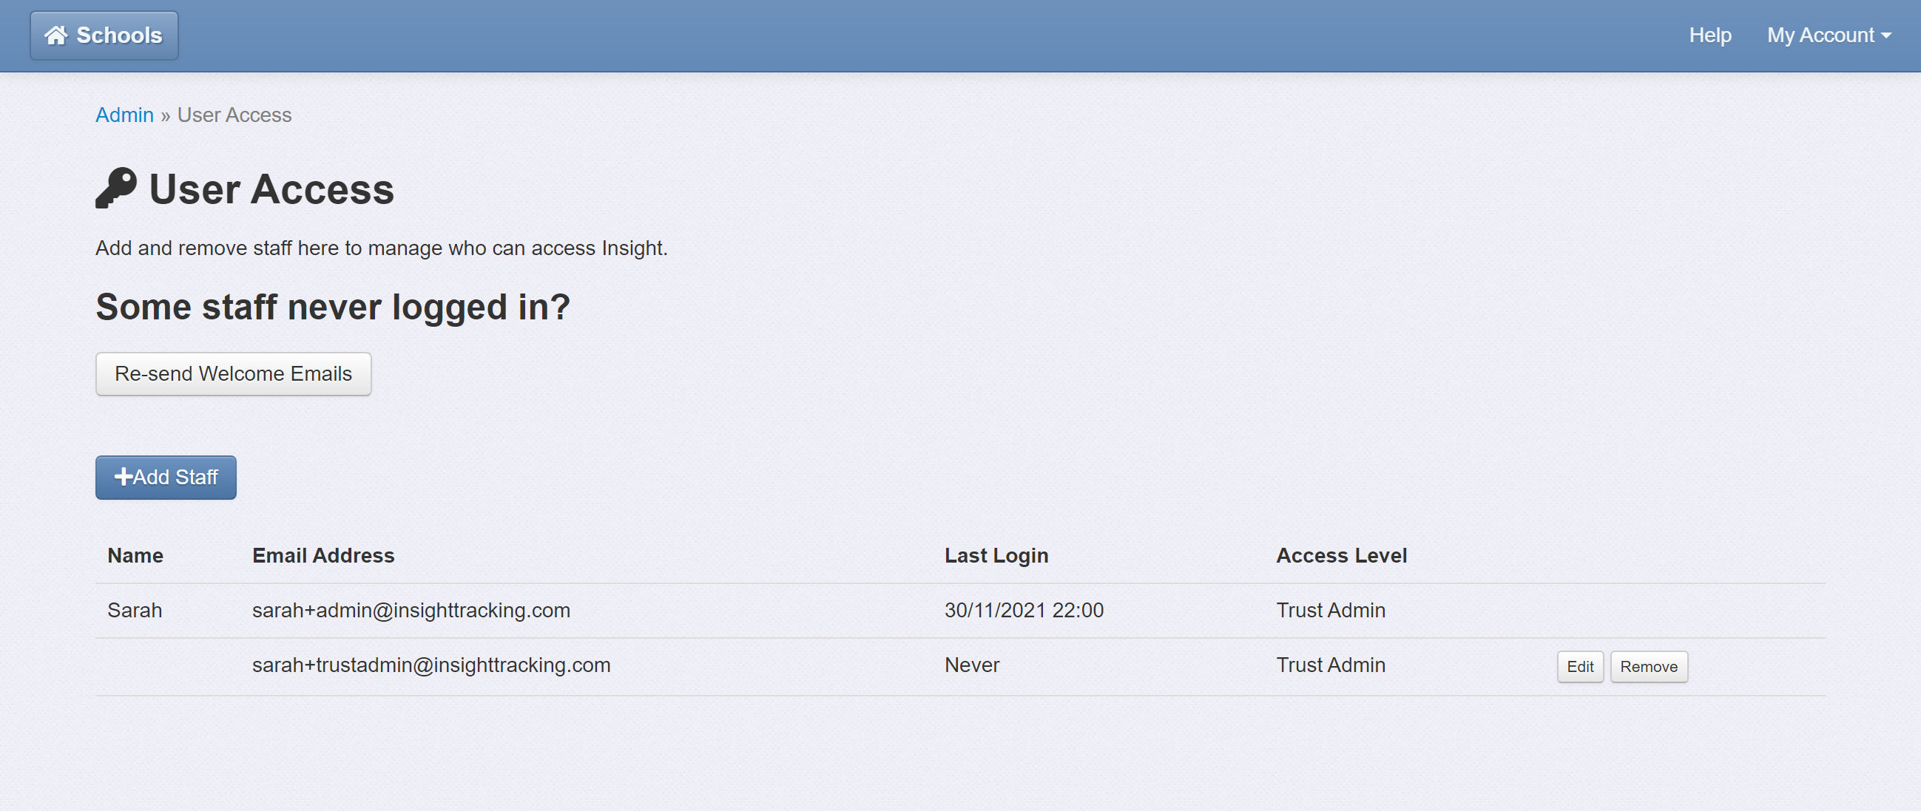Click the plus icon on Add Staff
This screenshot has width=1921, height=811.
tap(123, 477)
